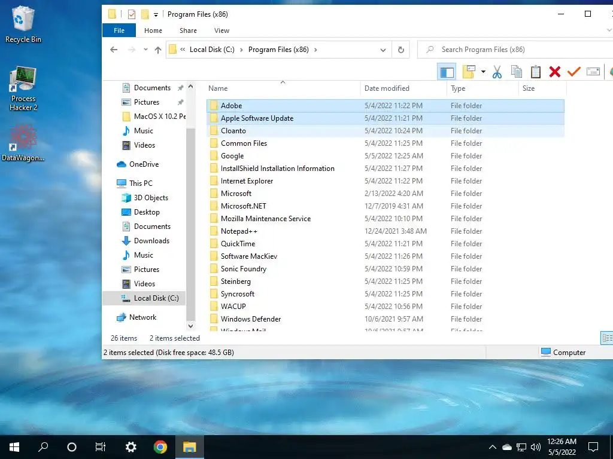Image resolution: width=613 pixels, height=459 pixels.
Task: Open the View ribbon tab
Action: click(221, 30)
